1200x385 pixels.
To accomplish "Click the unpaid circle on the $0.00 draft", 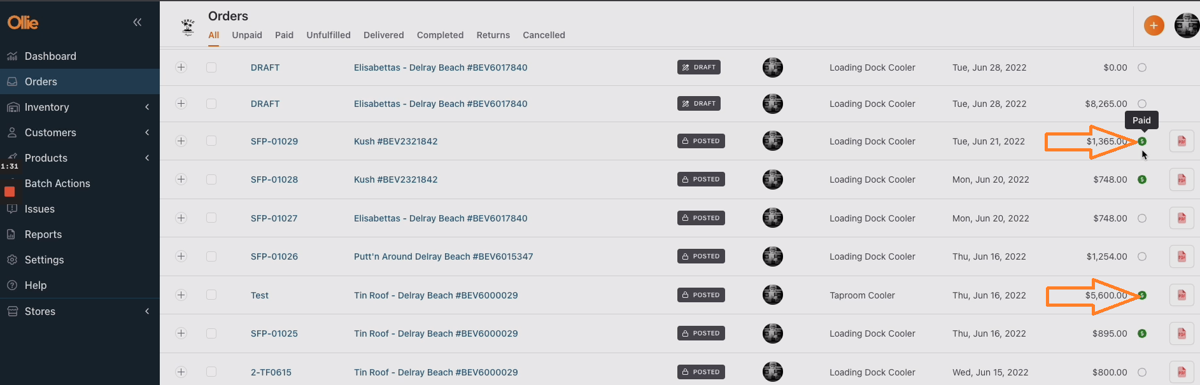I will point(1142,67).
